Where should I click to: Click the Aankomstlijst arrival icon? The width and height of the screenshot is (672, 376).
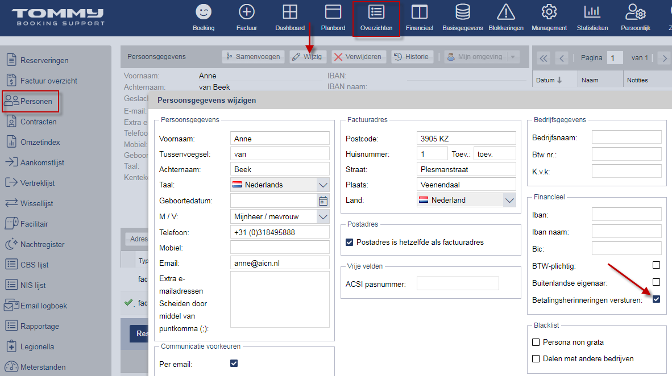[11, 162]
